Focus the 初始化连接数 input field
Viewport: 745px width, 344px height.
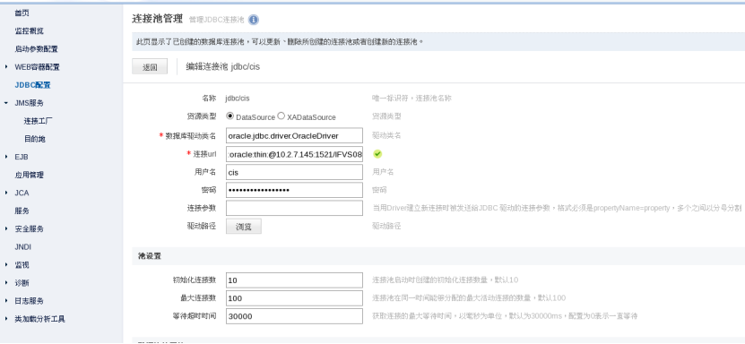click(x=294, y=279)
